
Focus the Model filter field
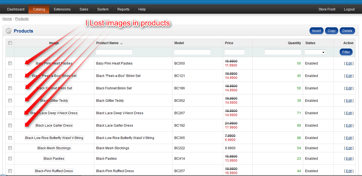coord(192,52)
